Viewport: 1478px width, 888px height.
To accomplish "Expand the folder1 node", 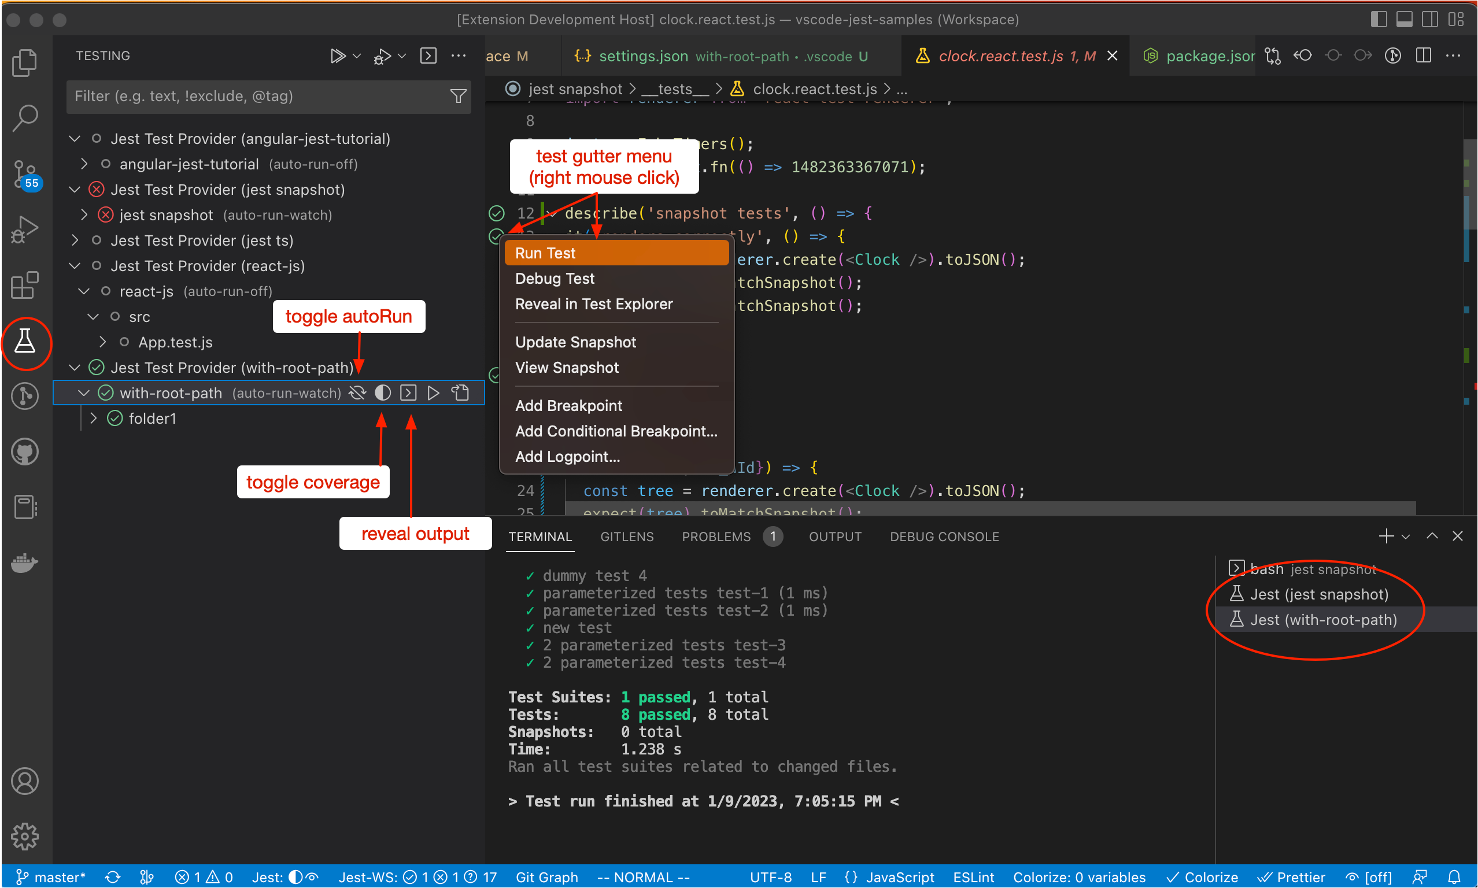I will coord(93,418).
